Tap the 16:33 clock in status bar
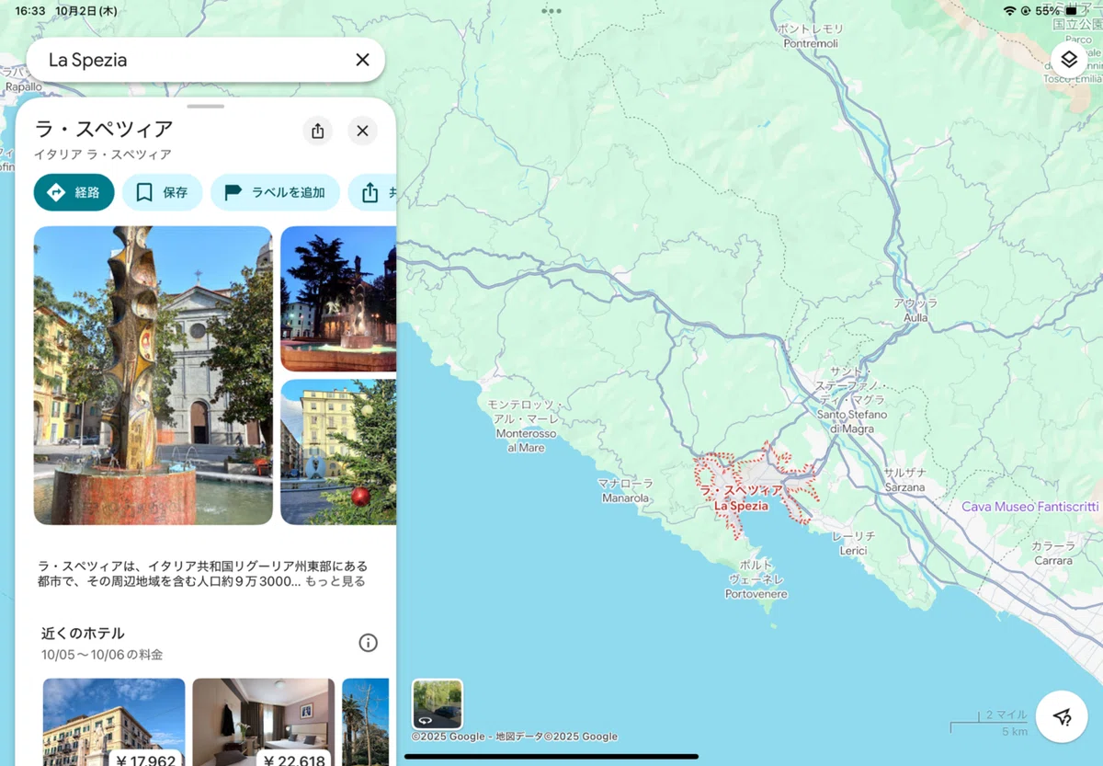This screenshot has height=766, width=1103. (x=30, y=11)
